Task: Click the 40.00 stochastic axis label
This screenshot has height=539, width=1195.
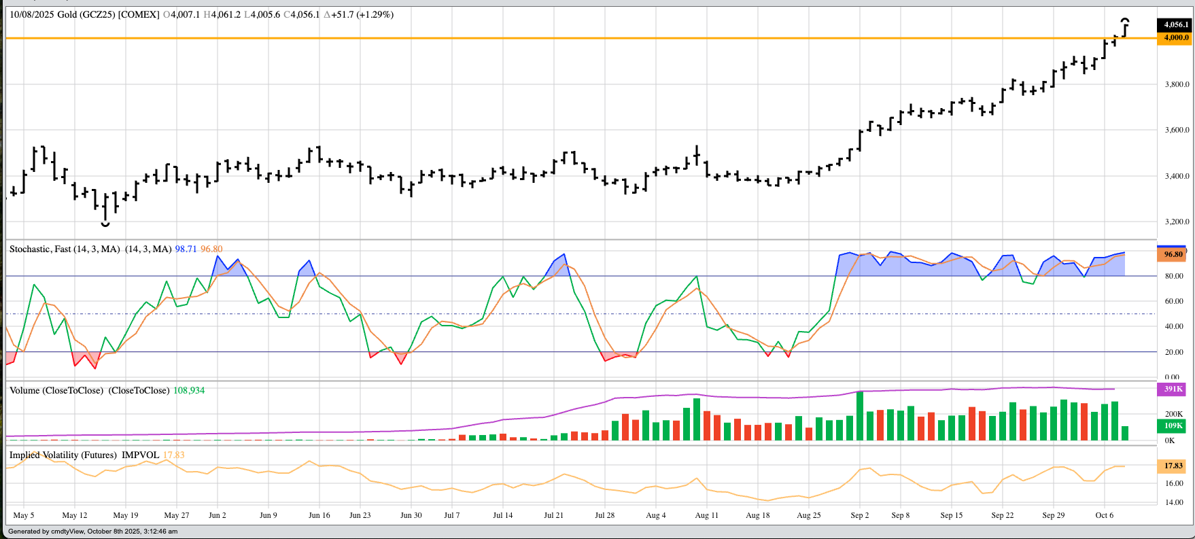Action: tap(1174, 326)
